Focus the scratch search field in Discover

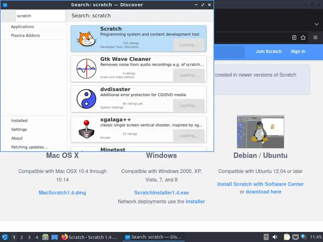tap(40, 16)
